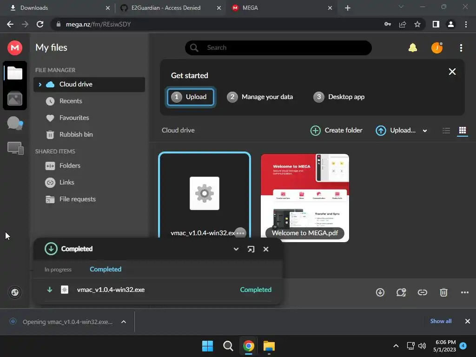Open the Windows Start menu
Image resolution: width=476 pixels, height=357 pixels.
tap(208, 346)
